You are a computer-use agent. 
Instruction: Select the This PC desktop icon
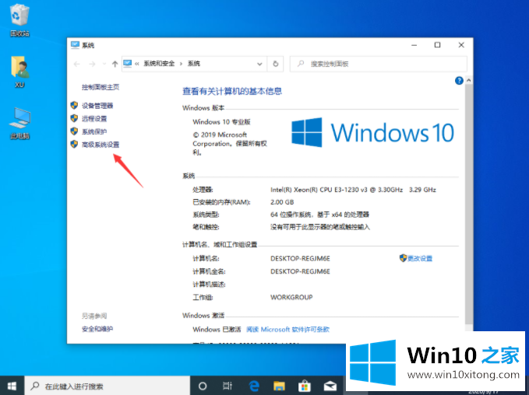(19, 124)
